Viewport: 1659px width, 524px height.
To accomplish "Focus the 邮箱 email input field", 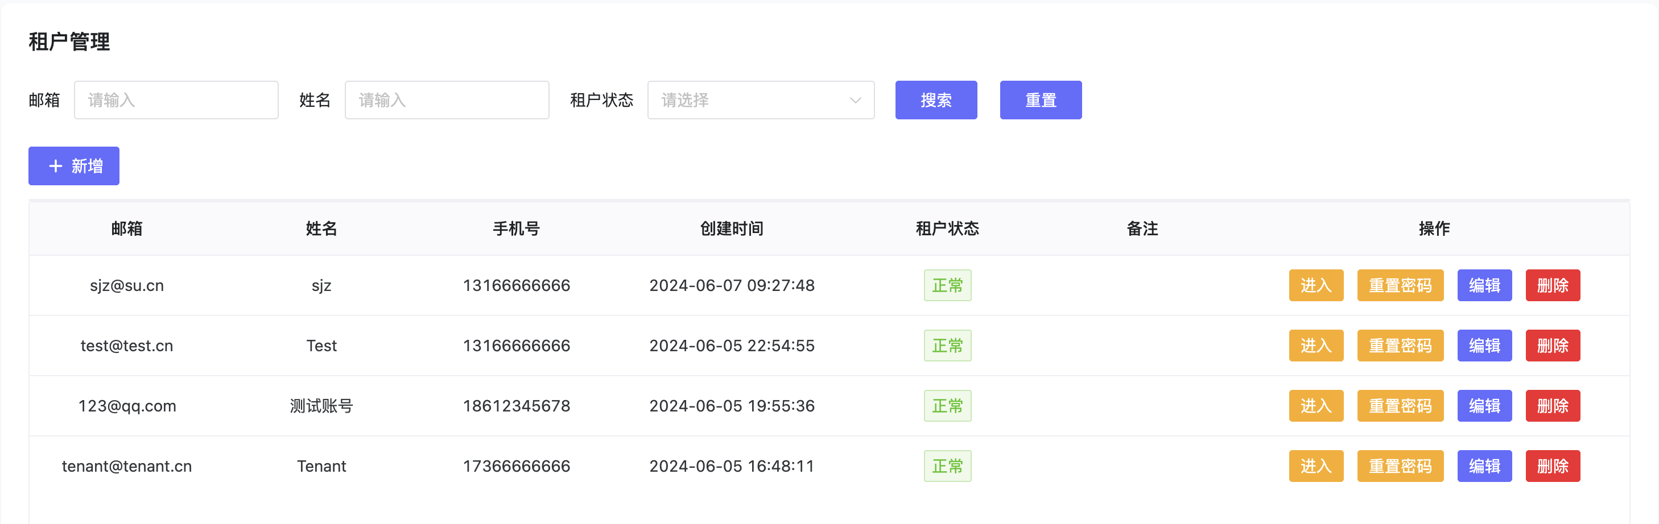I will click(176, 101).
